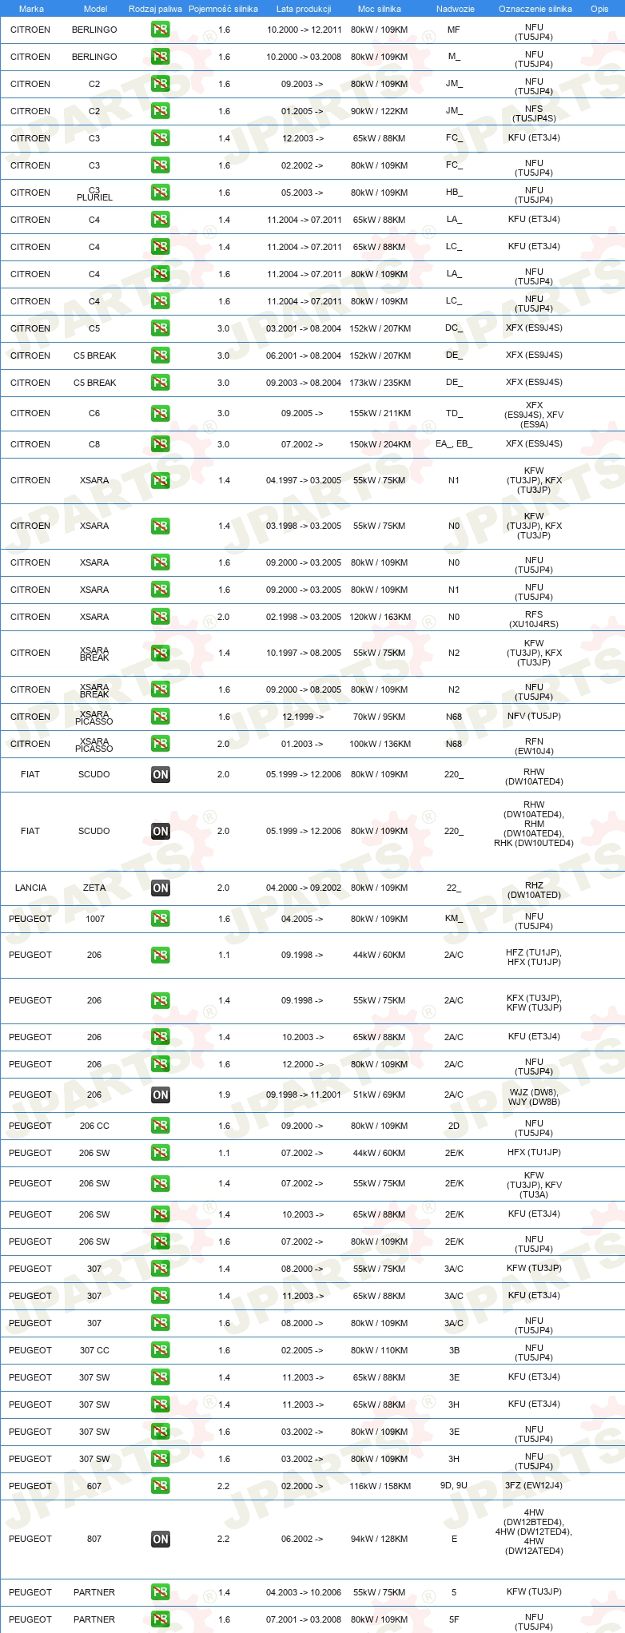Screen dimensions: 625x1633
Task: Click the Oznaczenie silnika column header
Action: click(535, 9)
